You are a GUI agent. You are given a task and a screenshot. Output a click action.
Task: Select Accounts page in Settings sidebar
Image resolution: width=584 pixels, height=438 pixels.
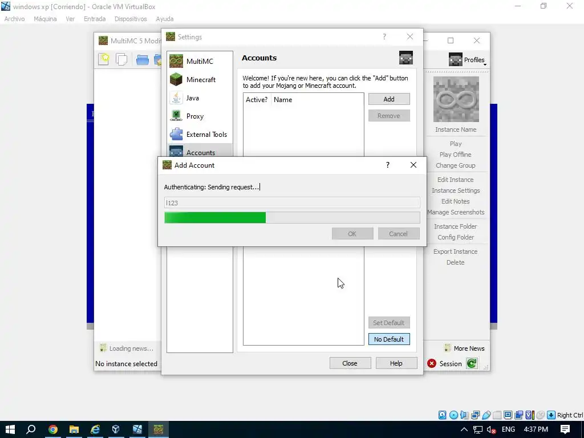coord(200,151)
